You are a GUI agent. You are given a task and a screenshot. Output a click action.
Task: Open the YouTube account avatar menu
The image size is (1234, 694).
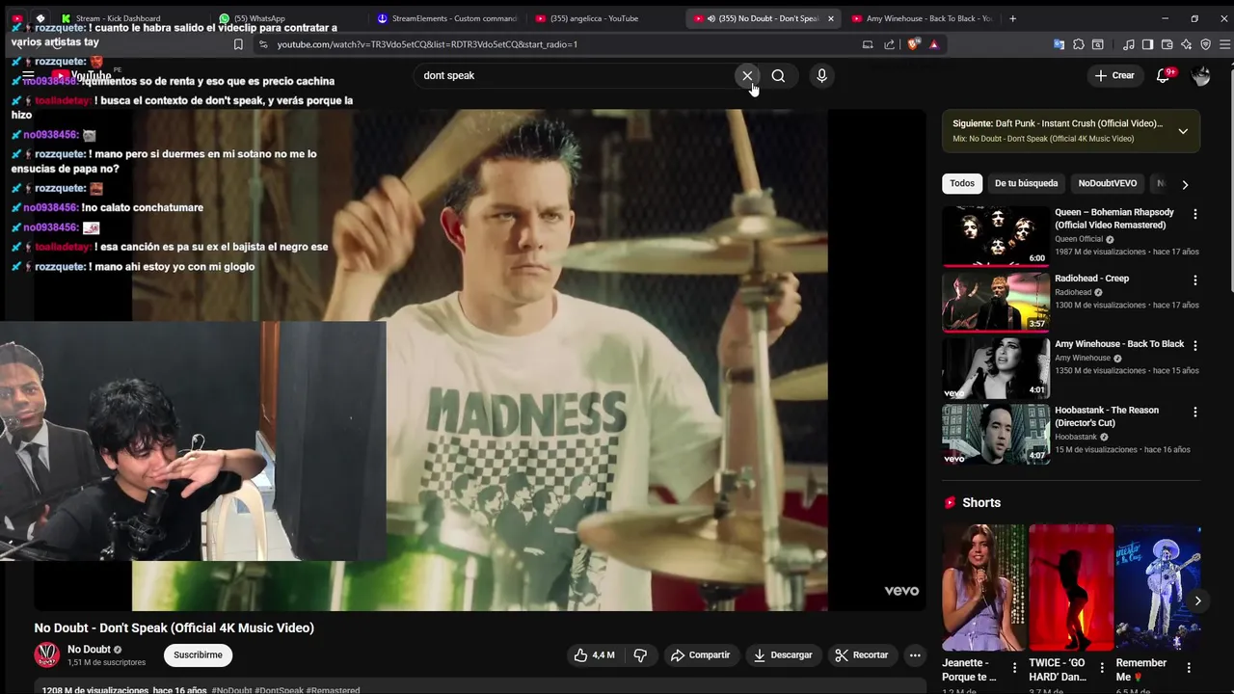click(x=1200, y=76)
